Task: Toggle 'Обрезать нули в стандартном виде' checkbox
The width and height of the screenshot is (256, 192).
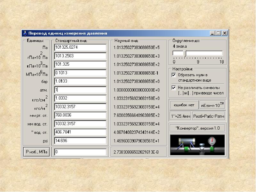Action: point(174,75)
